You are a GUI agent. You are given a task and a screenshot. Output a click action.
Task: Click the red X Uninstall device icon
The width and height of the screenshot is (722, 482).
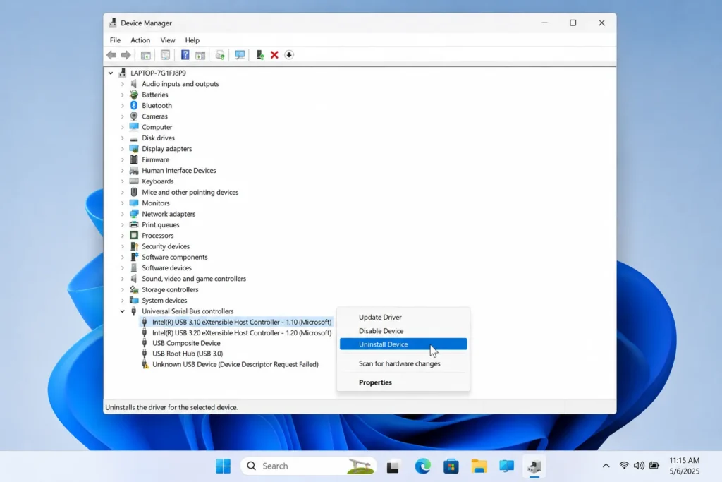[x=274, y=55]
